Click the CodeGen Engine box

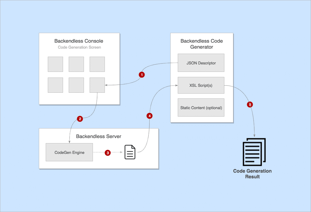[69, 152]
